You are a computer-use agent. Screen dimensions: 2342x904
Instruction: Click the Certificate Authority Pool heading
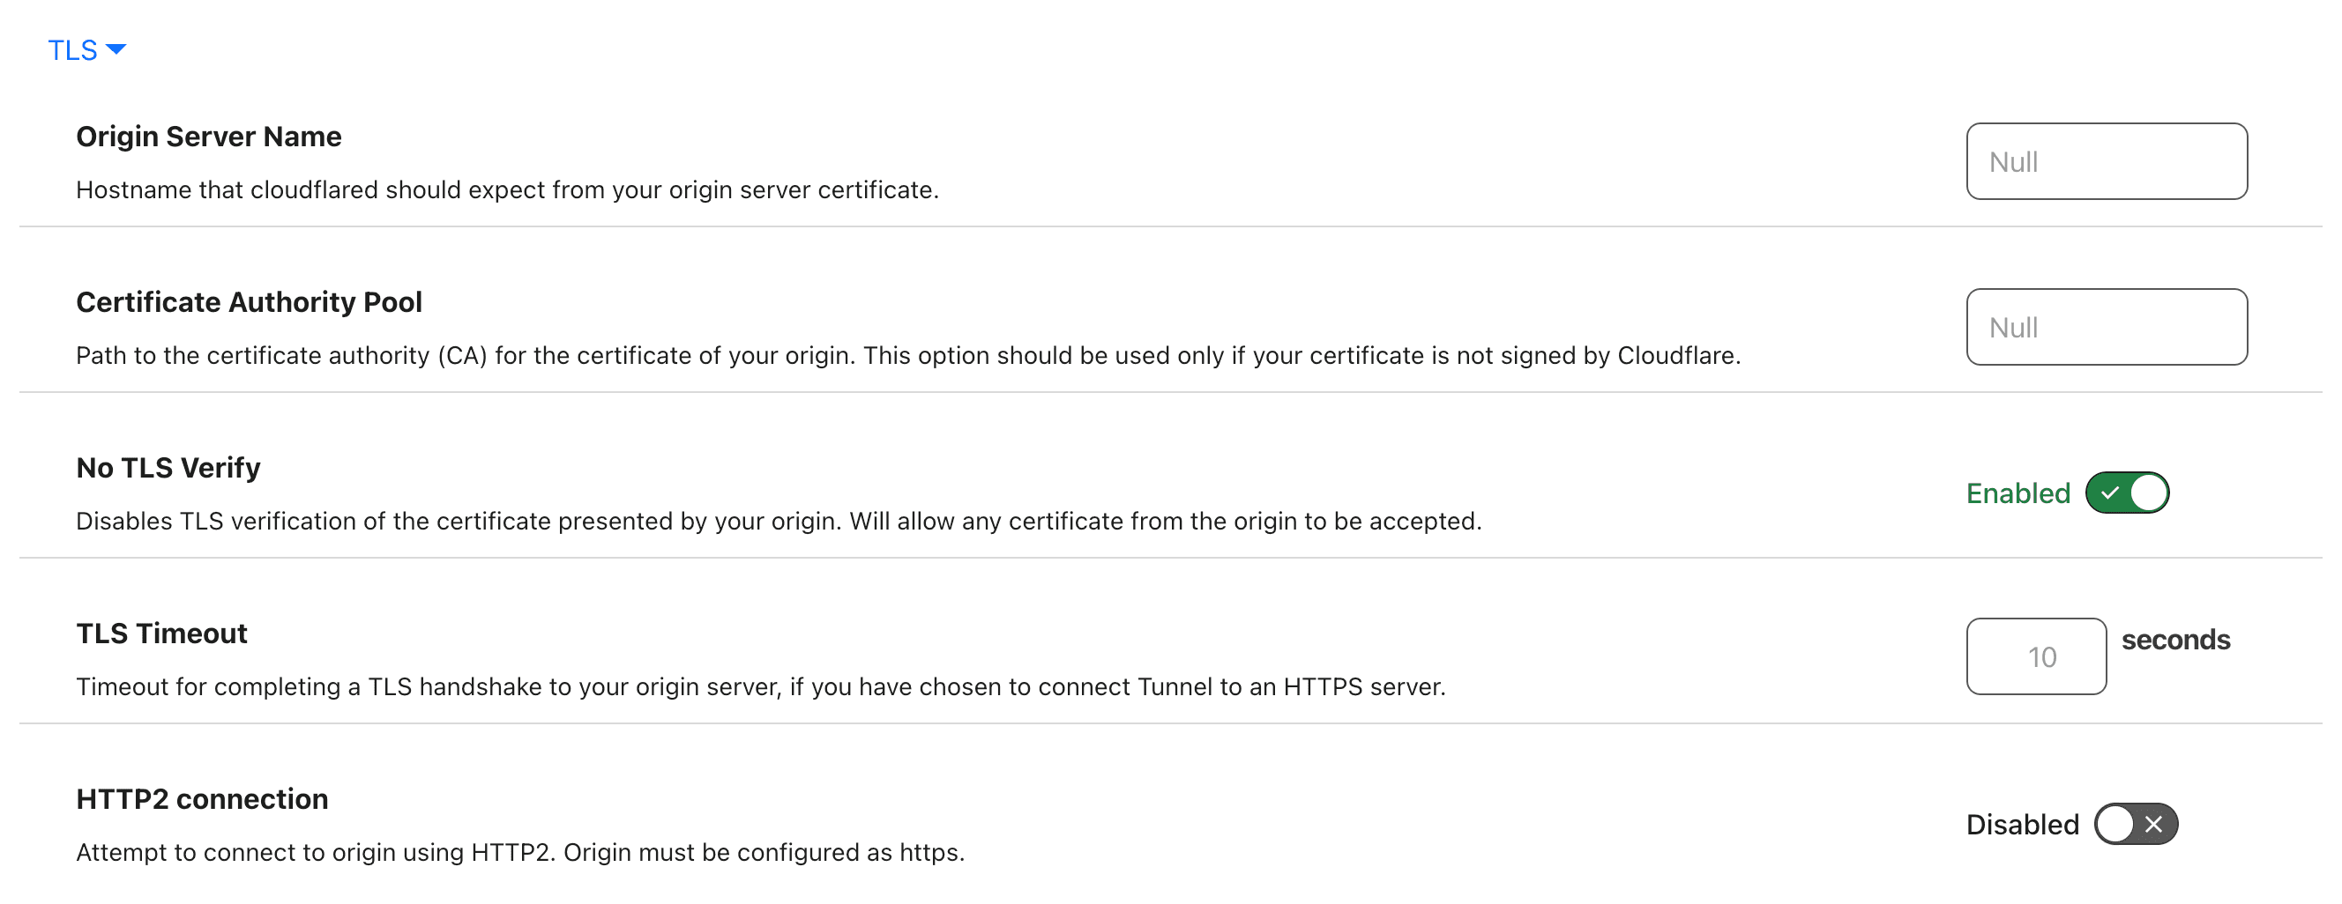point(250,301)
